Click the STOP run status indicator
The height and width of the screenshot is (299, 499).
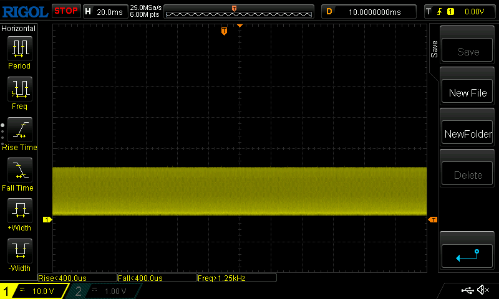point(65,11)
